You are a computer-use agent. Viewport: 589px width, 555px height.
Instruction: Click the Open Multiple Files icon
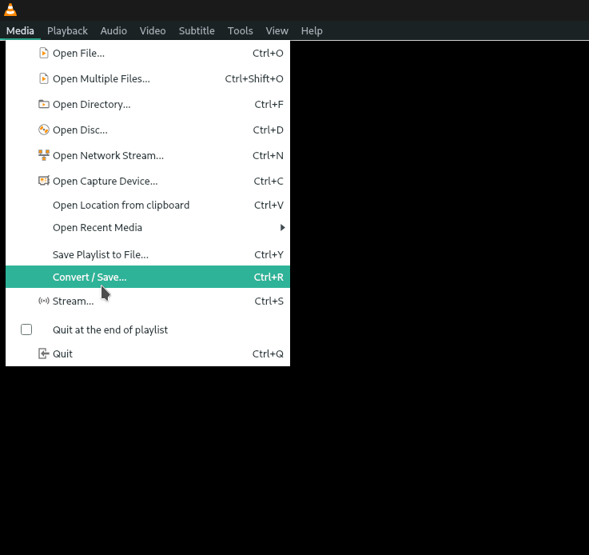click(x=44, y=79)
